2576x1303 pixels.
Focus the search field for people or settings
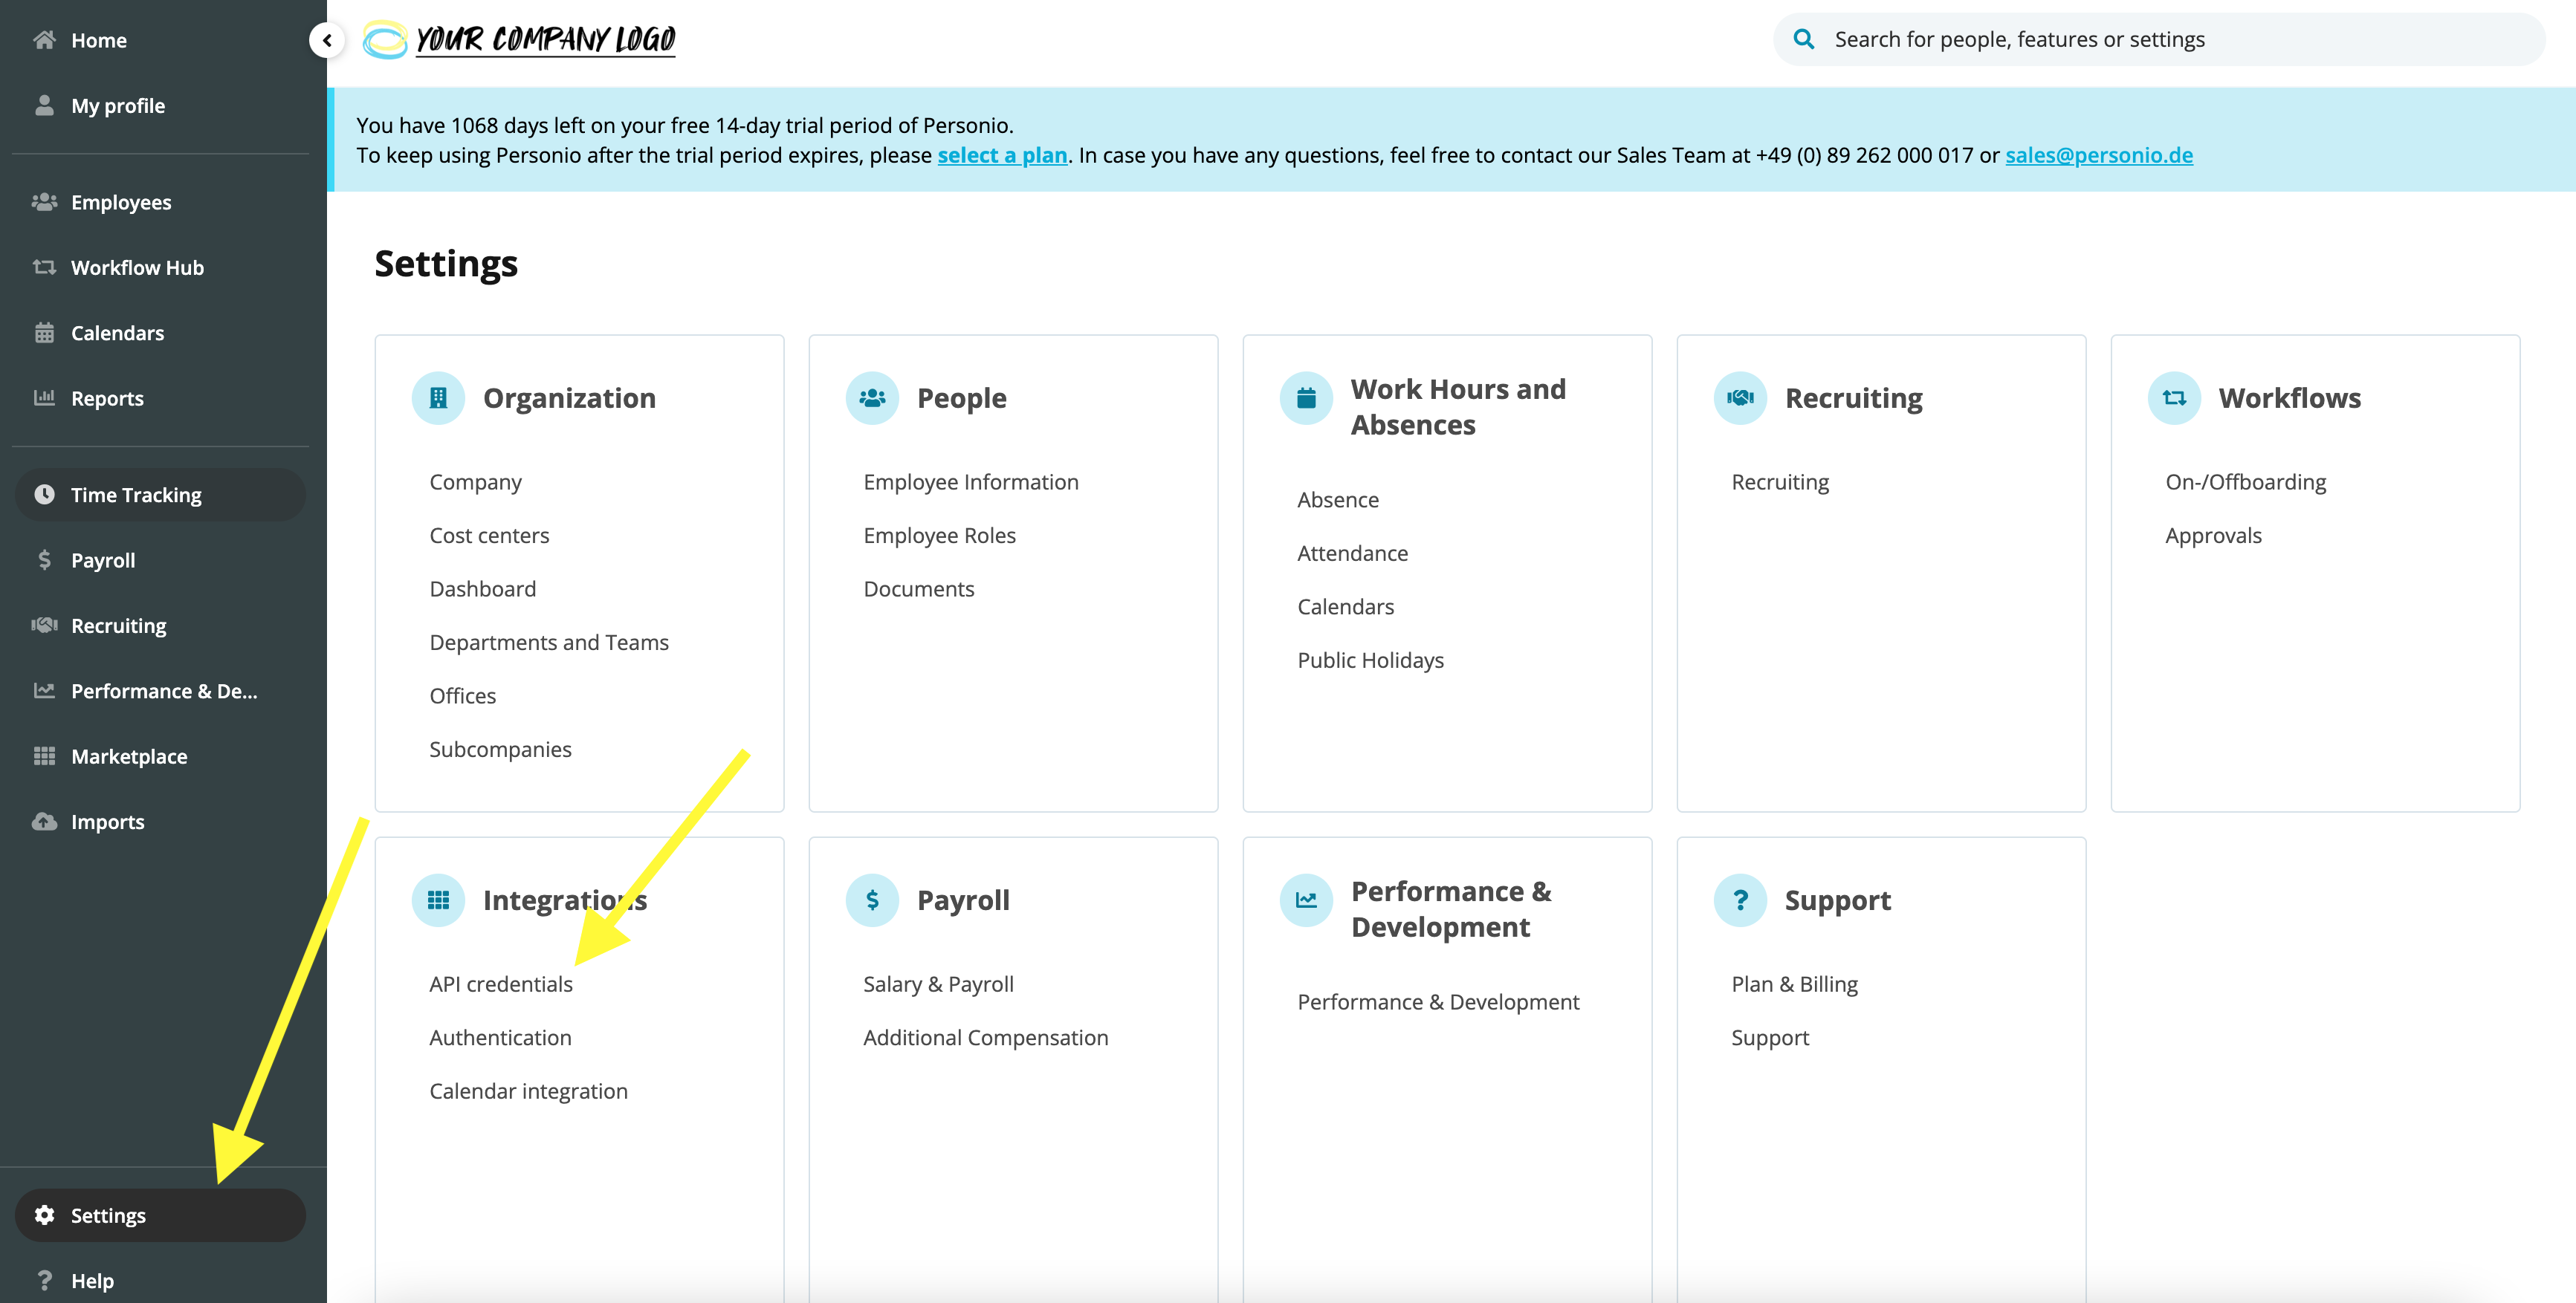[x=2159, y=39]
